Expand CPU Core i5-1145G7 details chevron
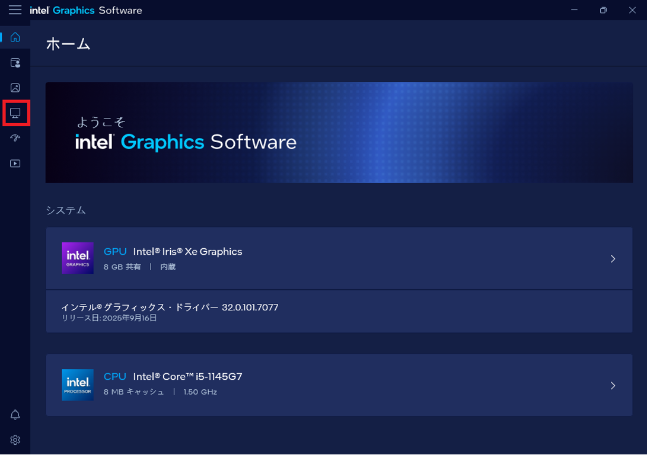The width and height of the screenshot is (647, 455). [x=613, y=385]
